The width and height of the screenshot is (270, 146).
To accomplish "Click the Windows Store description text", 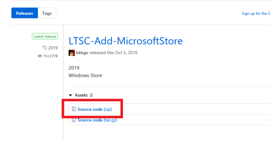I will [85, 76].
